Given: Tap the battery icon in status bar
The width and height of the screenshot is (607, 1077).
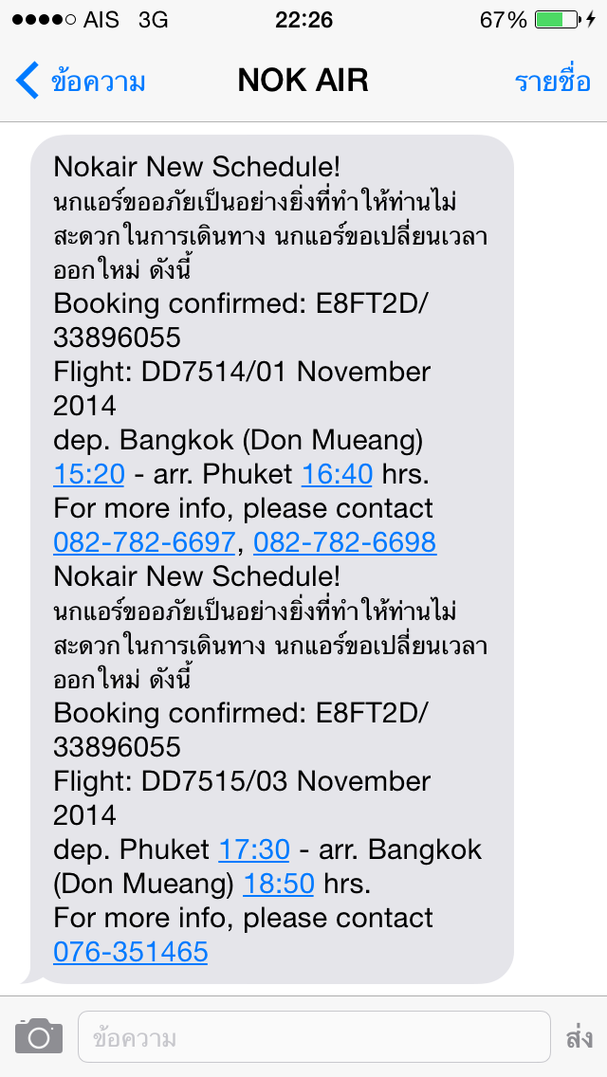Looking at the screenshot, I should click(561, 19).
